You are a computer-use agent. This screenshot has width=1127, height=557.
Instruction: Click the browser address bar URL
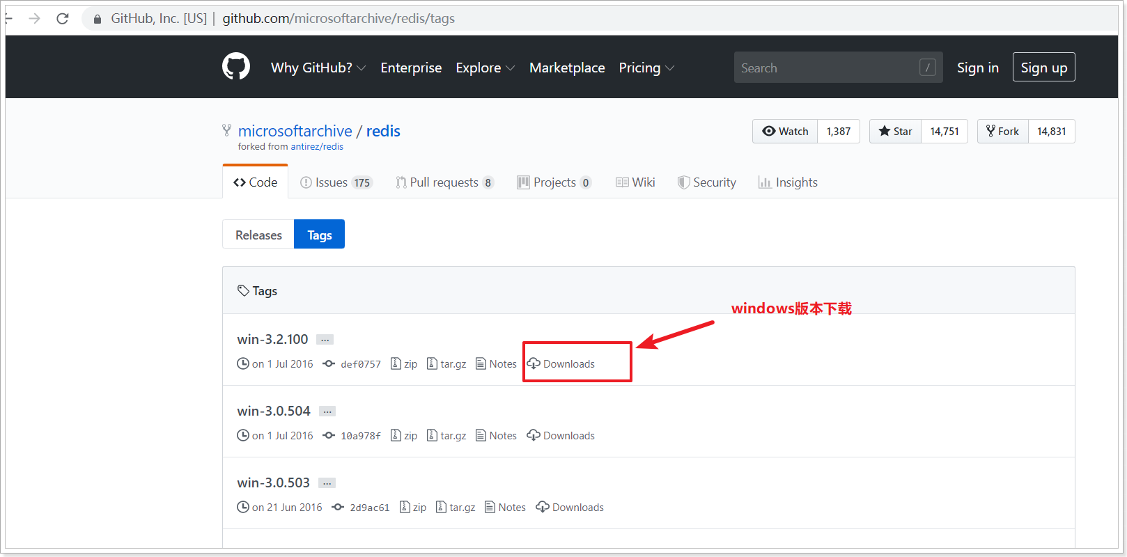(339, 19)
